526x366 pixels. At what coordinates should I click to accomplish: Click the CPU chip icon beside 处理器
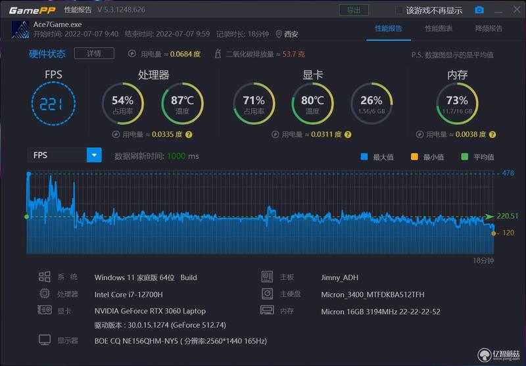pyautogui.click(x=45, y=294)
